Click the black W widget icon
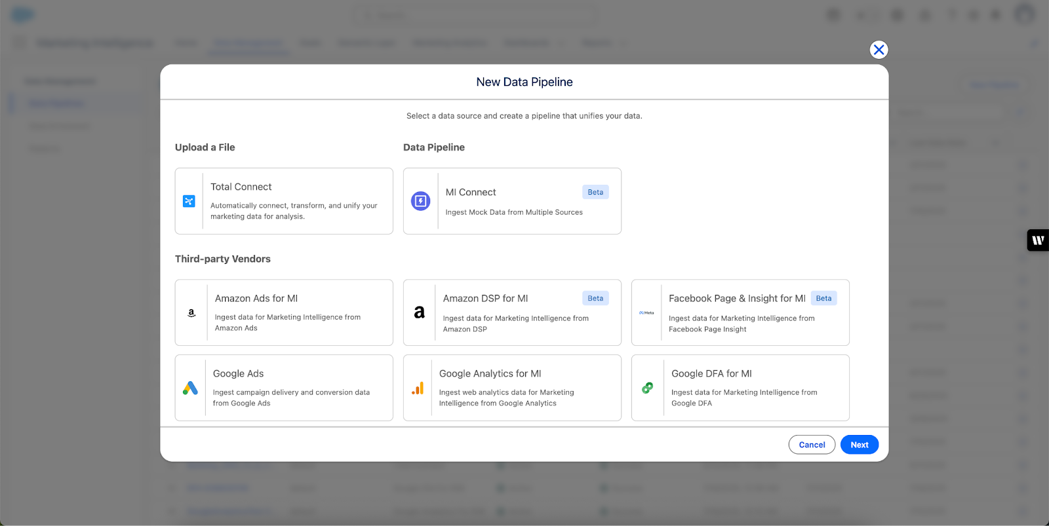This screenshot has width=1049, height=526. [x=1038, y=240]
